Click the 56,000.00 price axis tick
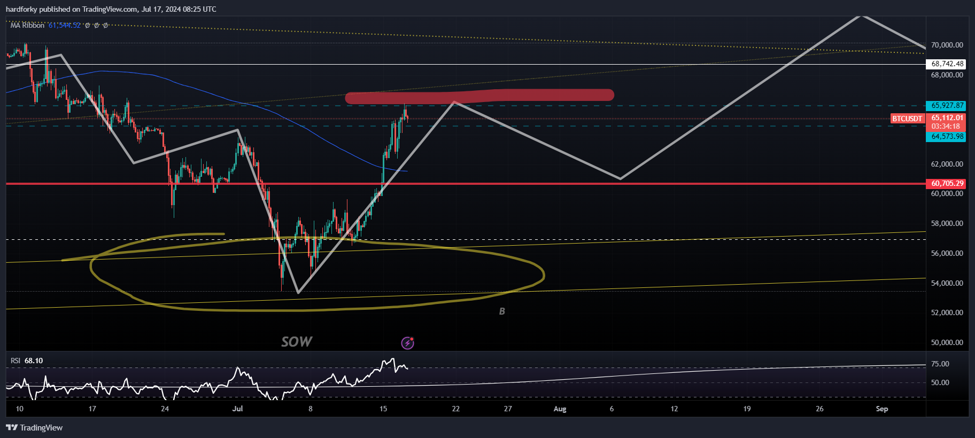Screen dimensions: 975x438 (x=947, y=254)
